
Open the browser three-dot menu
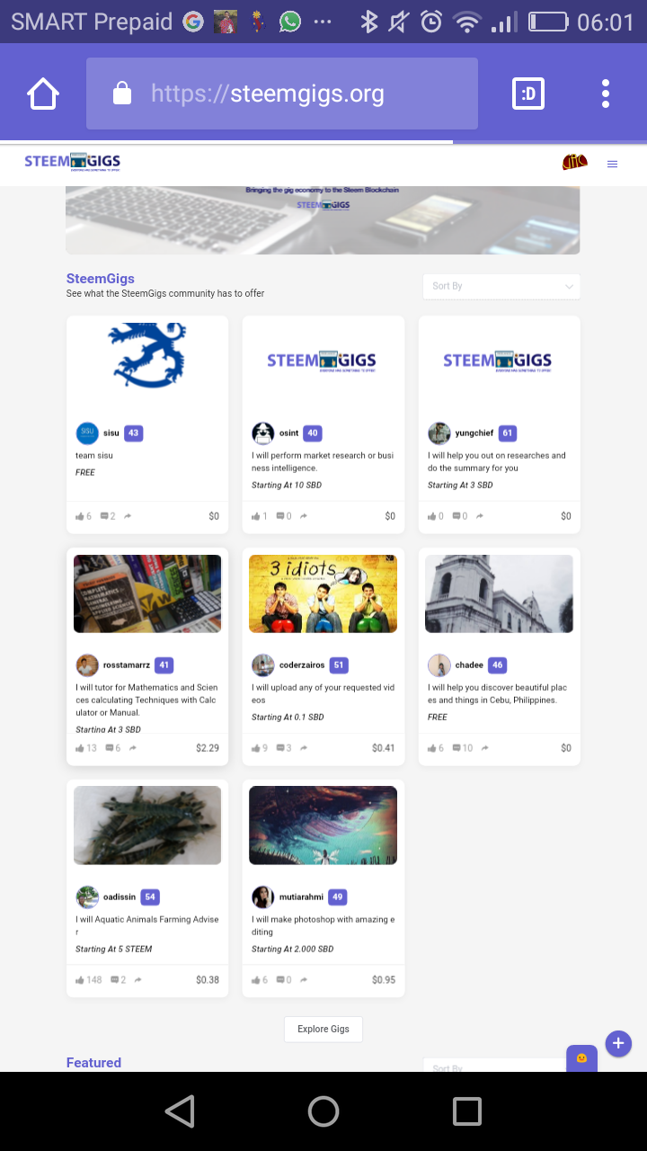606,94
